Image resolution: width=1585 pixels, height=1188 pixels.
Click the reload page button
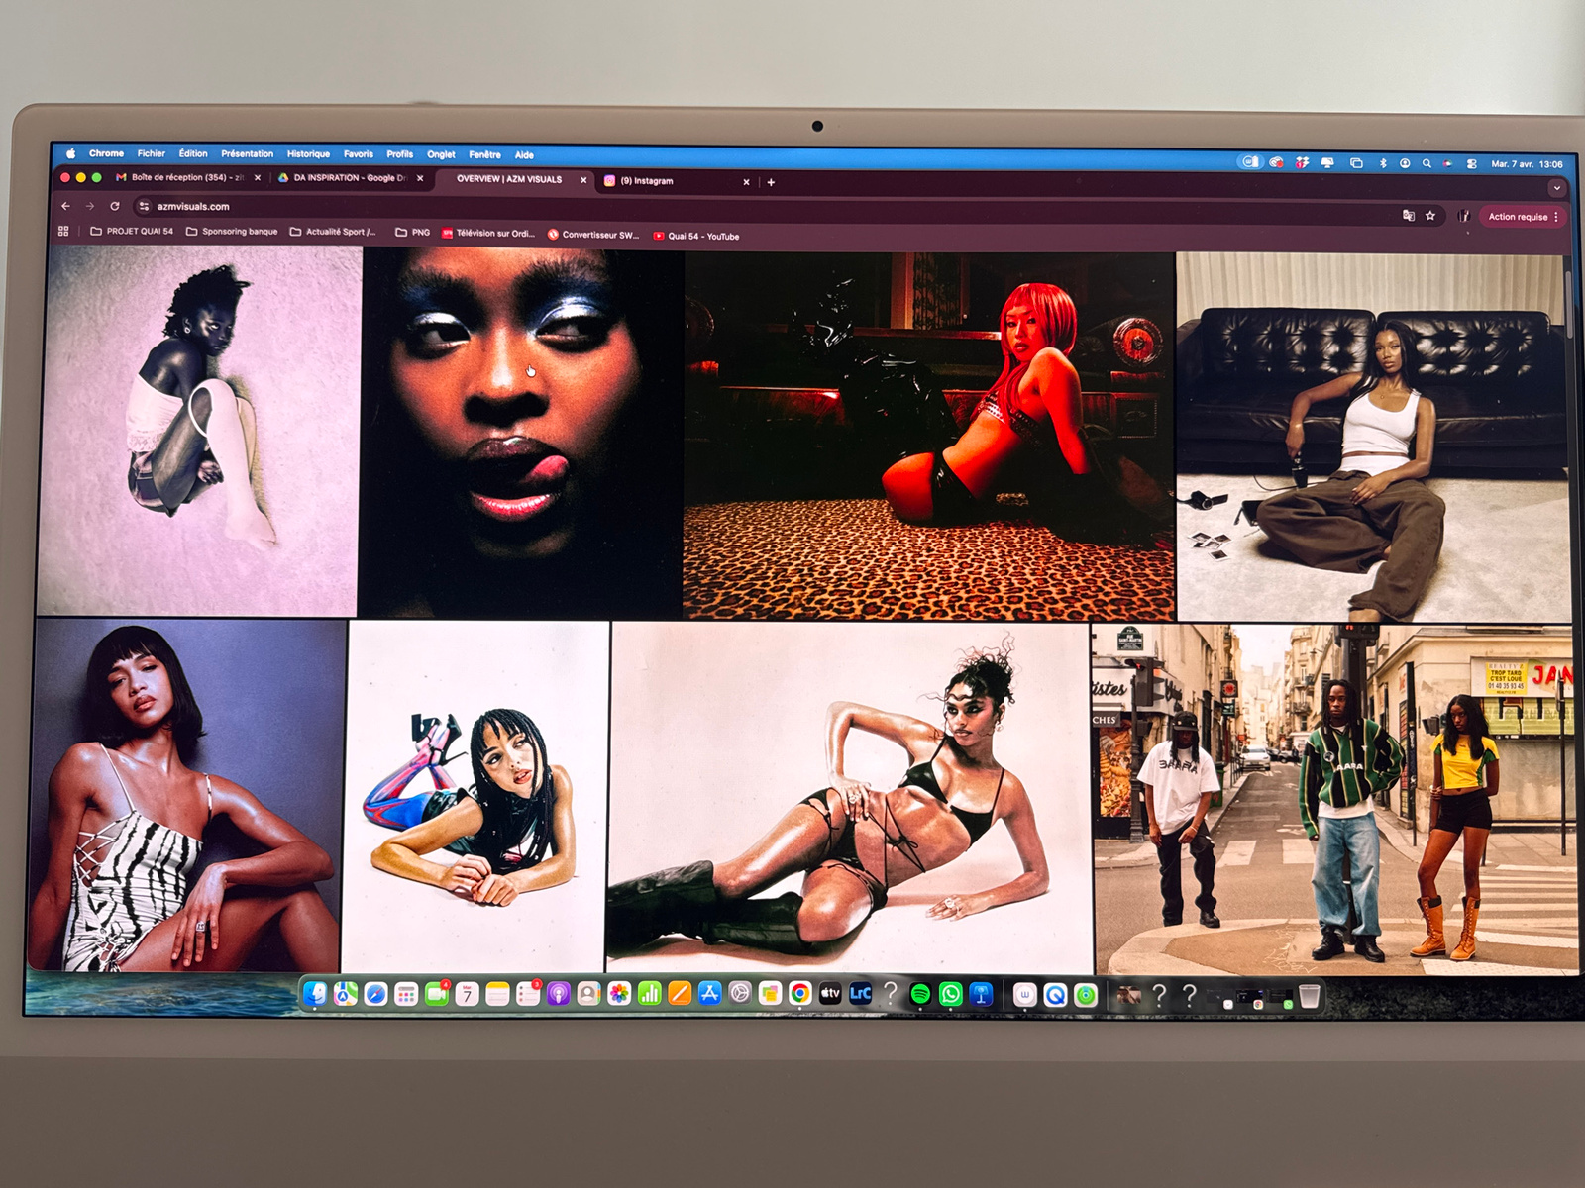tap(115, 206)
